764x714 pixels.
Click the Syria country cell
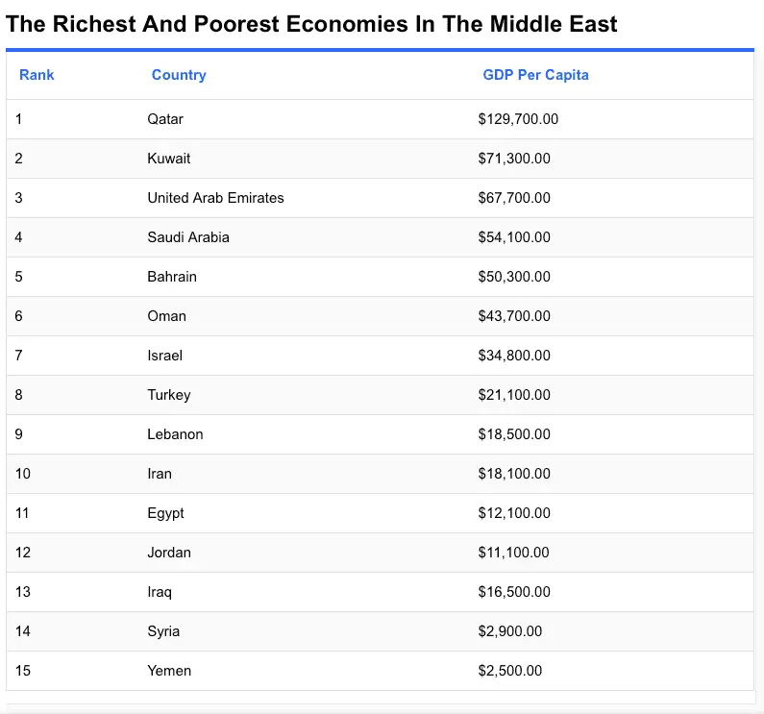point(163,631)
